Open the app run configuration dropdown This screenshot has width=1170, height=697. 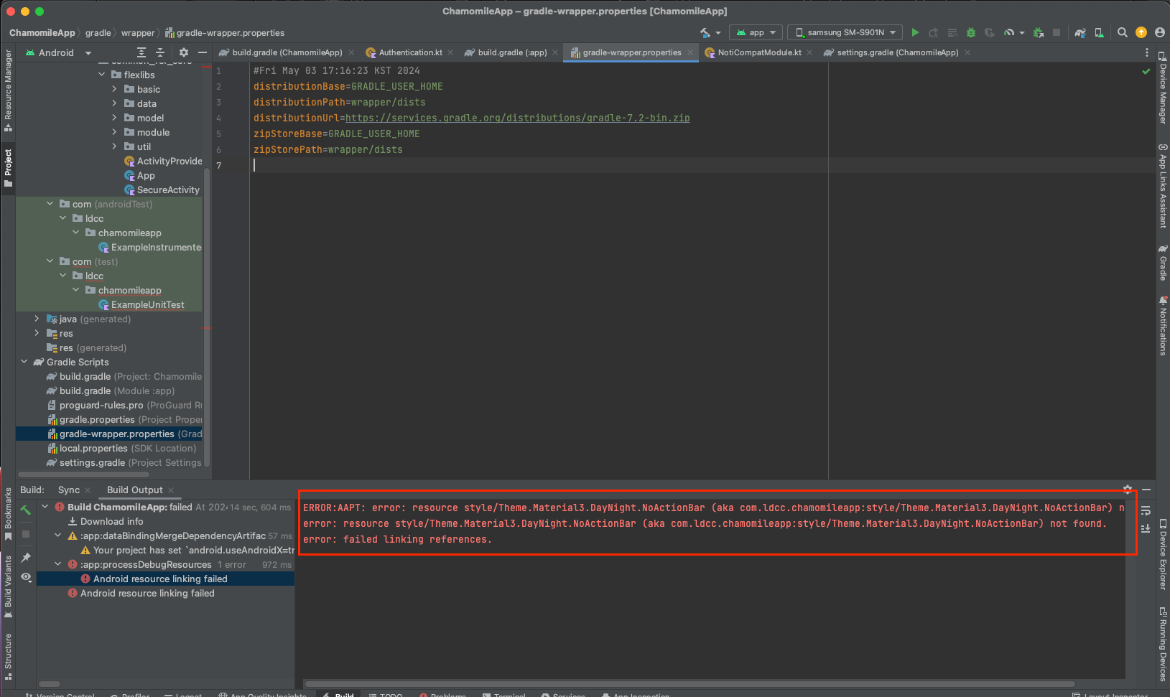pyautogui.click(x=756, y=32)
